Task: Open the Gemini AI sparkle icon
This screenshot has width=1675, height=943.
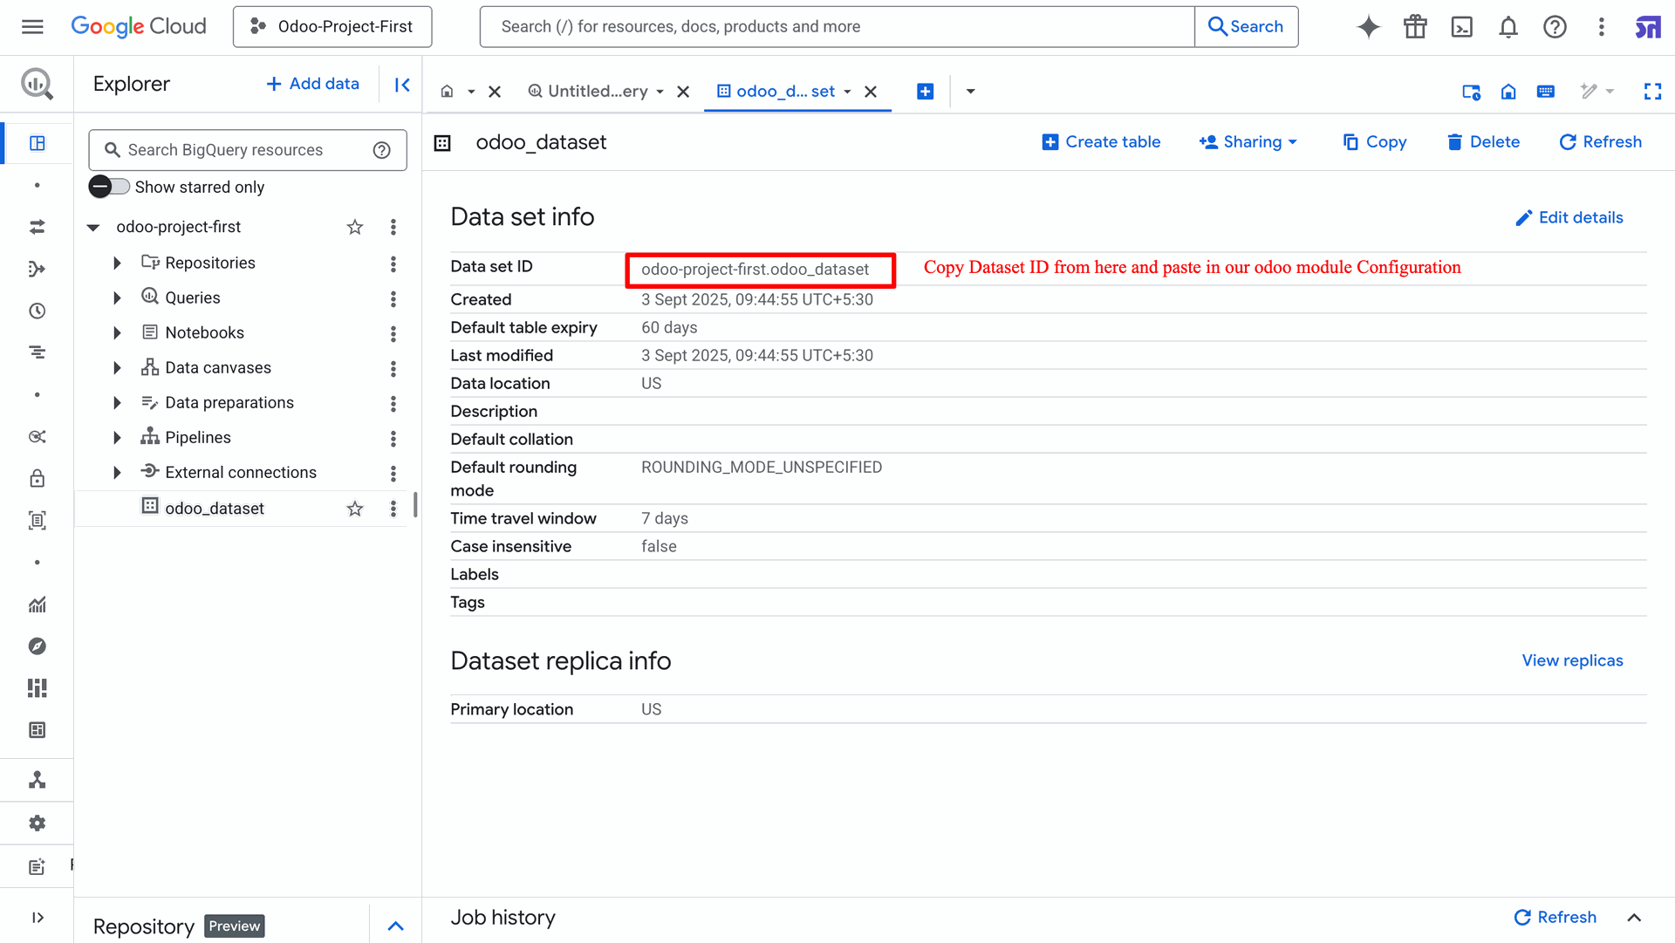Action: [1368, 27]
